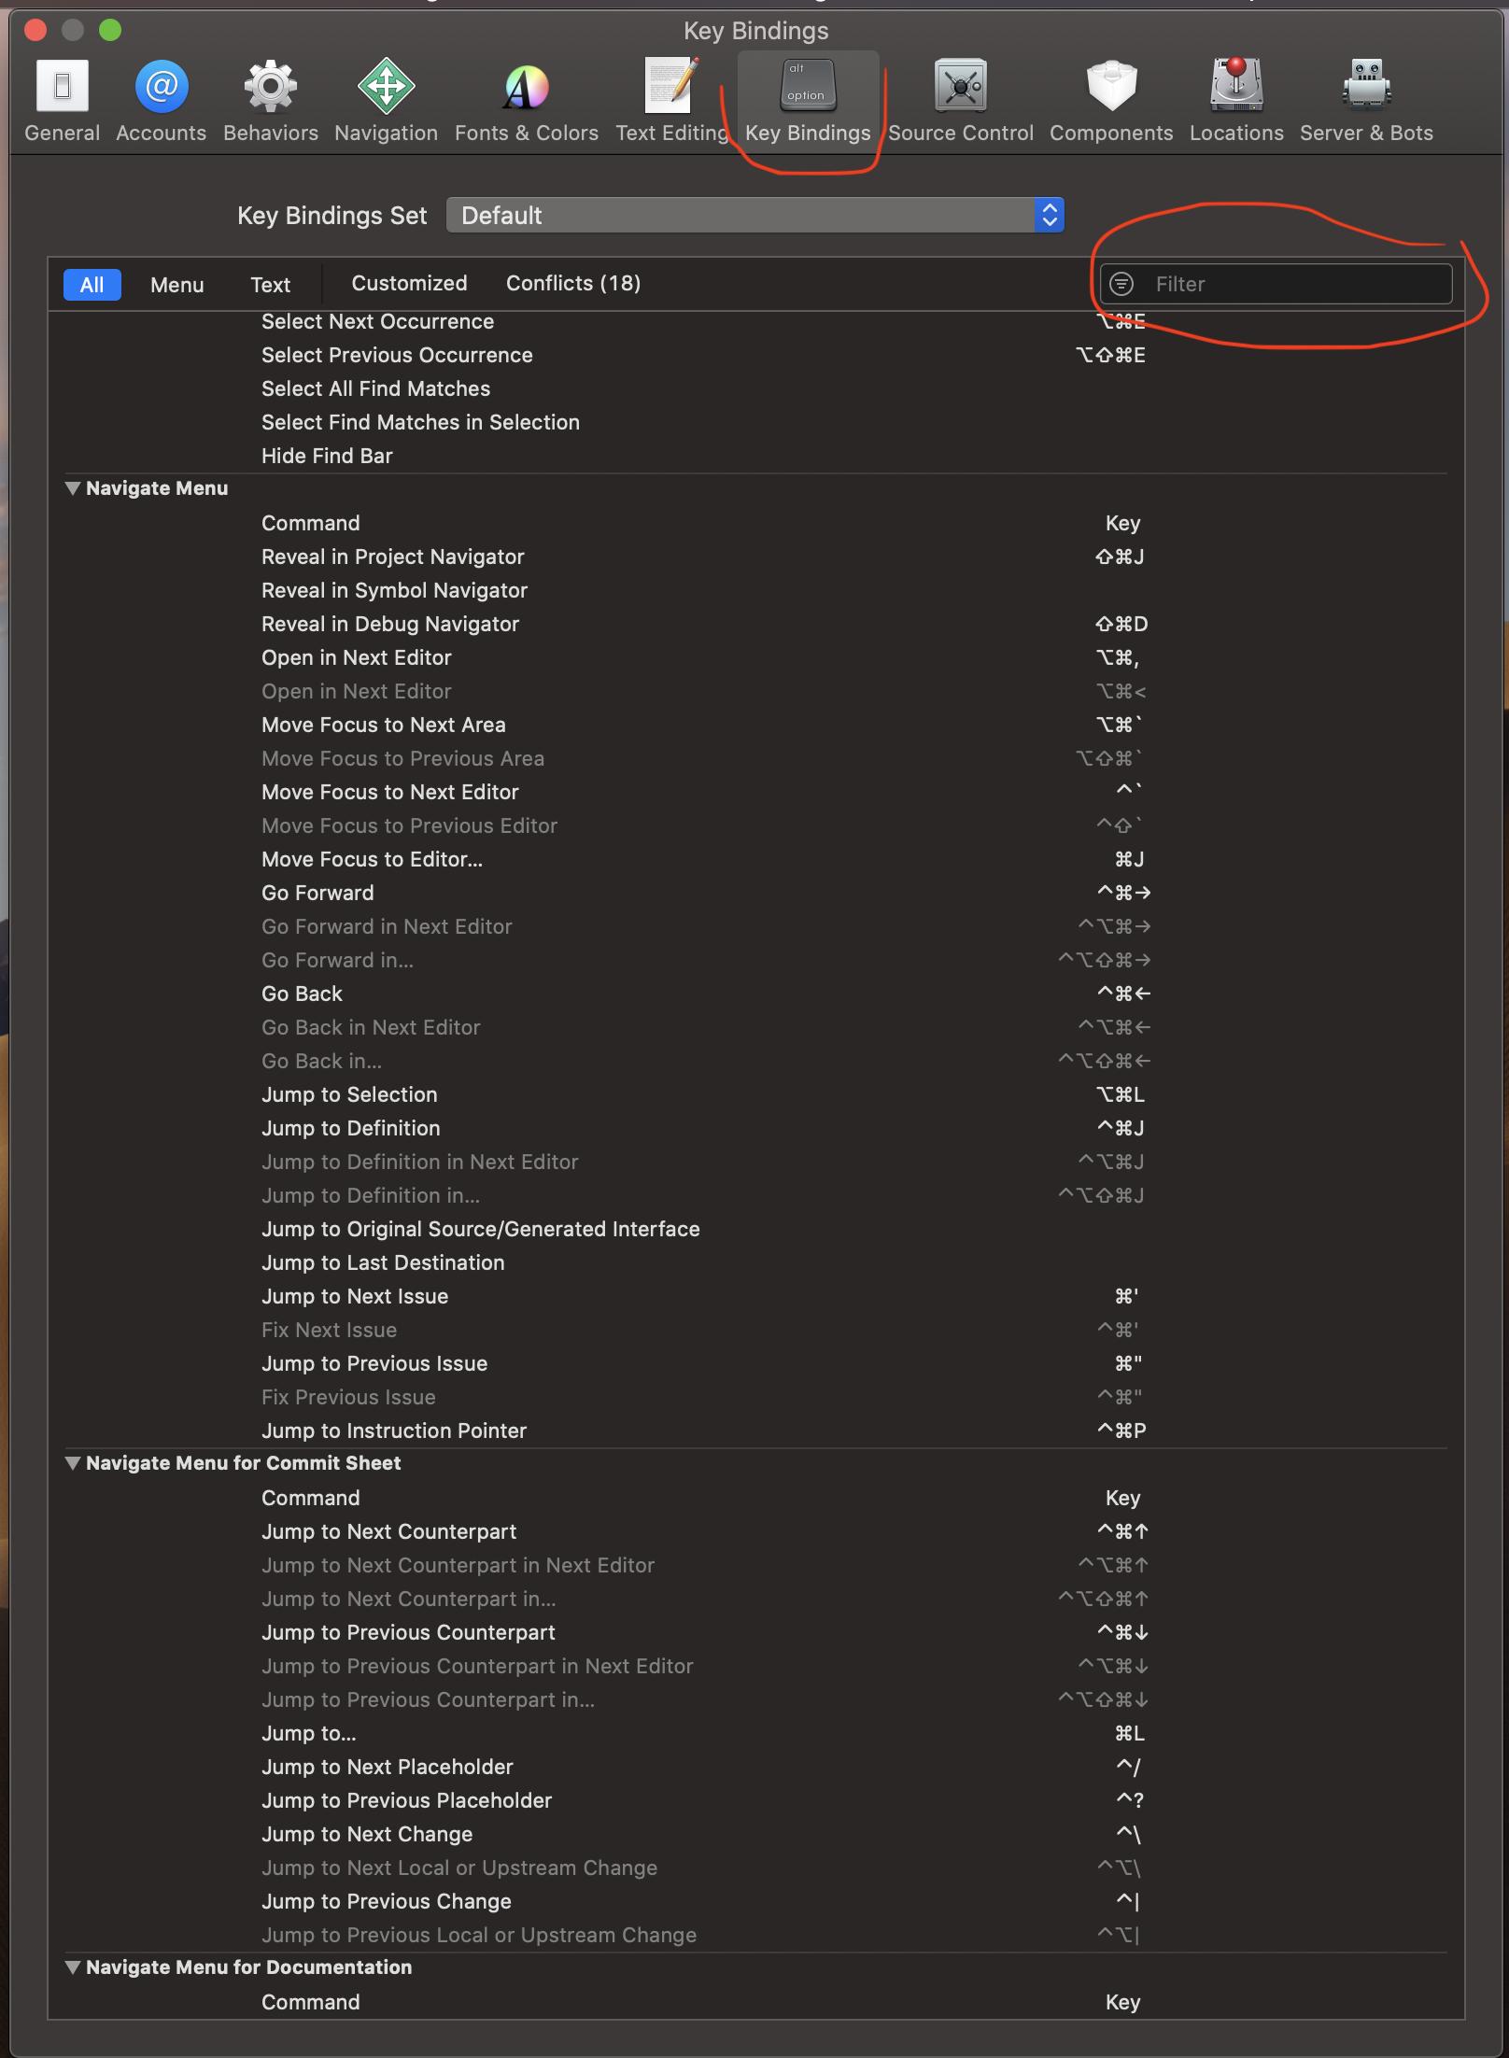
Task: Open Fonts & Colors preferences
Action: [527, 88]
